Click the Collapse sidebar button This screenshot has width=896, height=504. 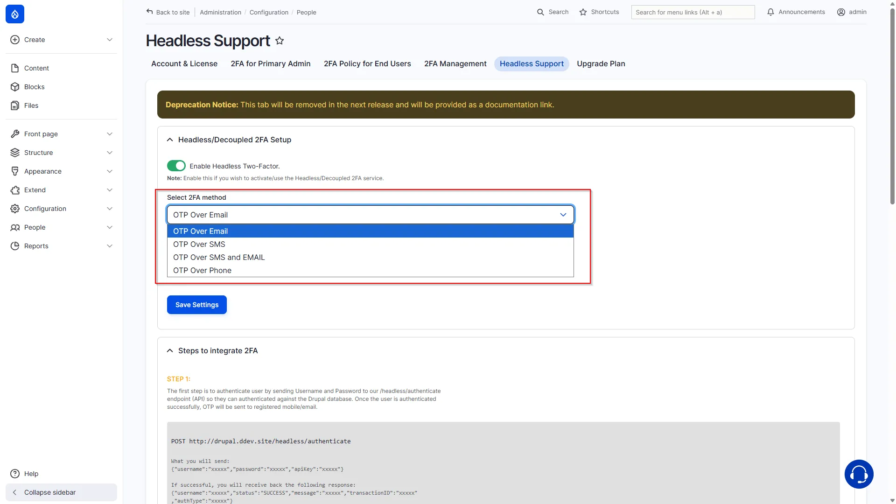pyautogui.click(x=61, y=492)
